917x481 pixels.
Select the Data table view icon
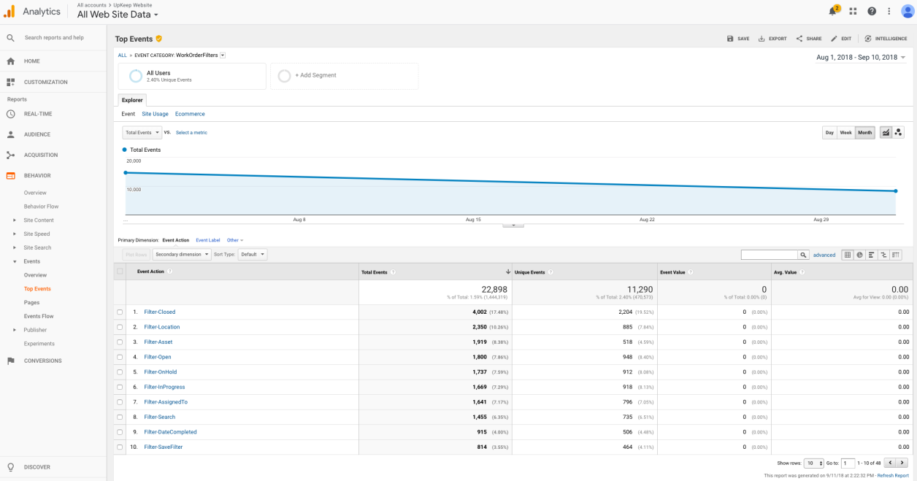pyautogui.click(x=848, y=255)
